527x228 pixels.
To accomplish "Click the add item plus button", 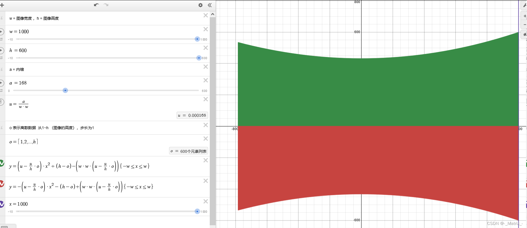I will pyautogui.click(x=2, y=5).
